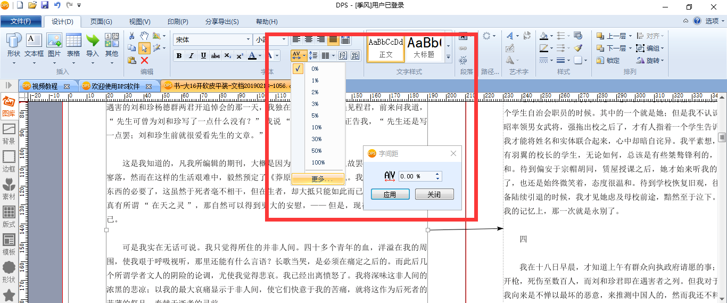Image resolution: width=727 pixels, height=303 pixels.
Task: Click the format painter brush icon
Action: pyautogui.click(x=579, y=48)
